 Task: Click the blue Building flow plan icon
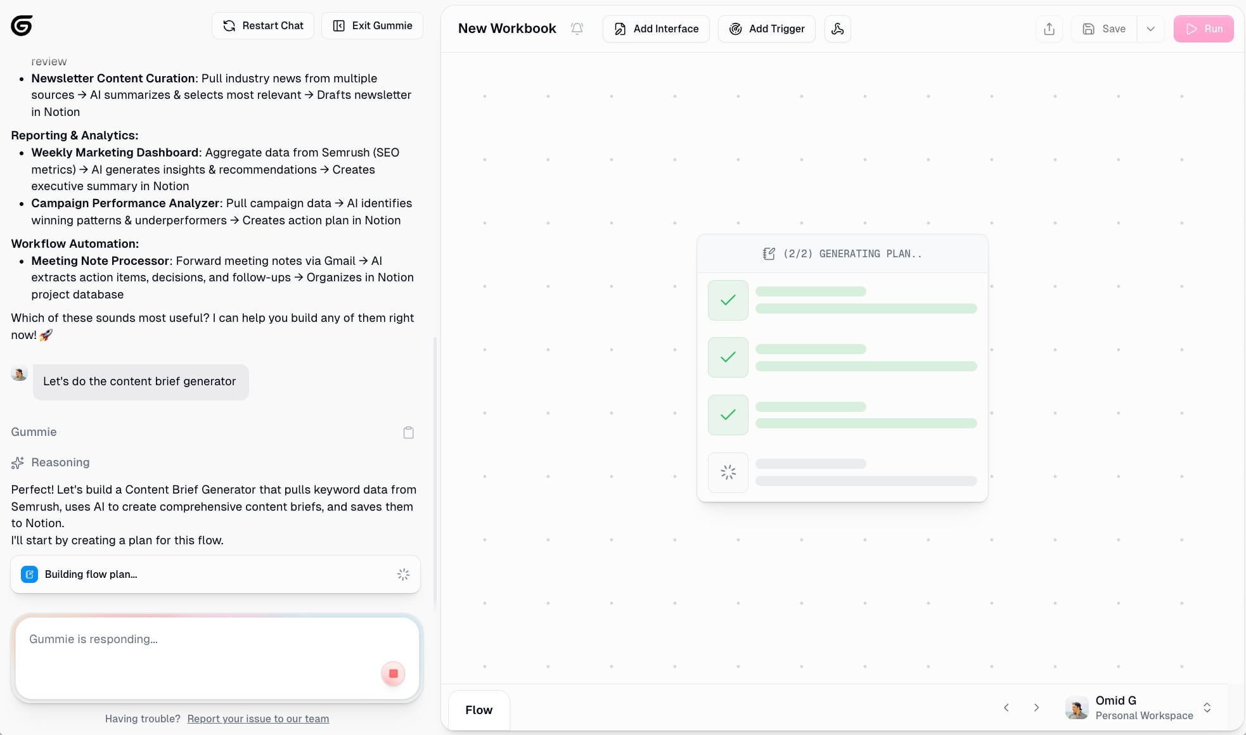[x=29, y=574]
